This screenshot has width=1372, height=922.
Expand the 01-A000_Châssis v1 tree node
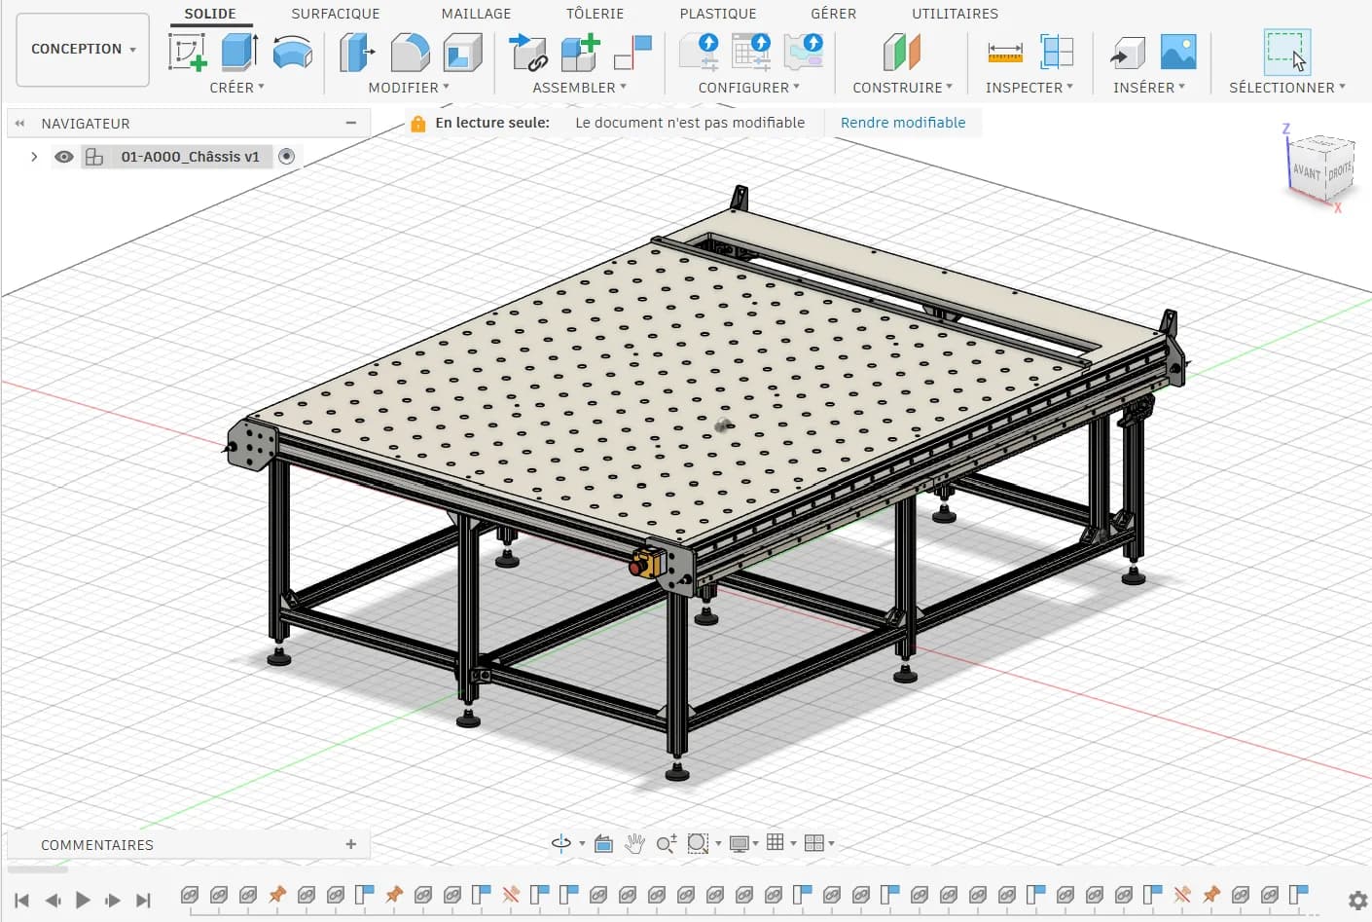(x=34, y=157)
